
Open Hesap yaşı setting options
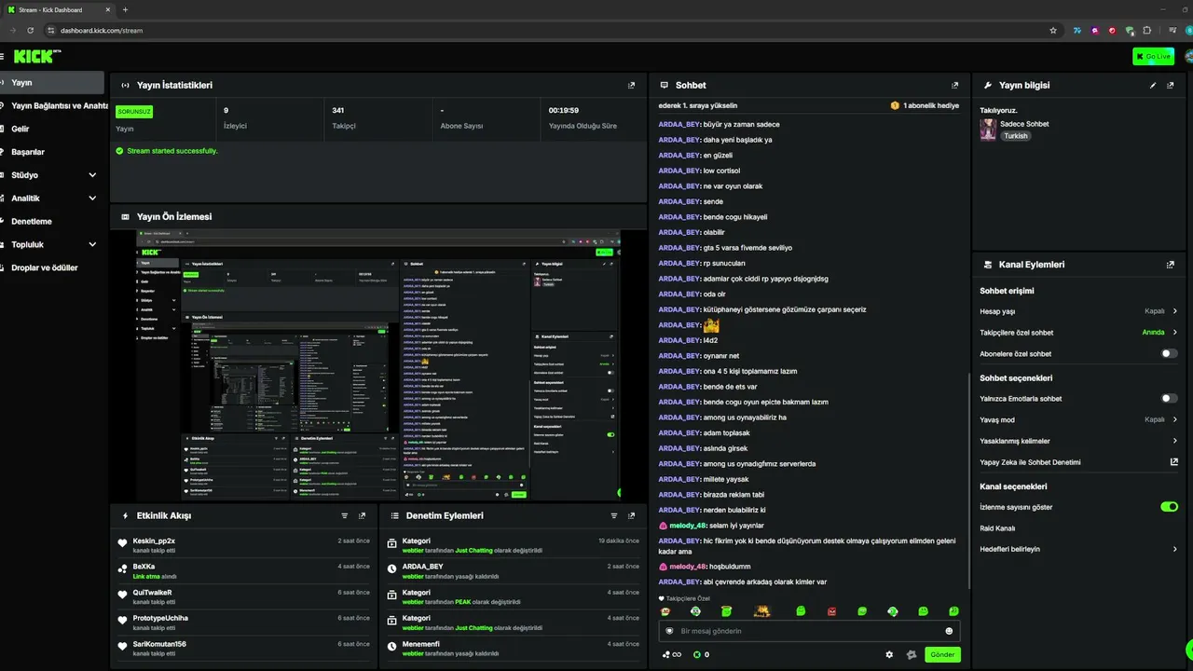pos(1078,311)
